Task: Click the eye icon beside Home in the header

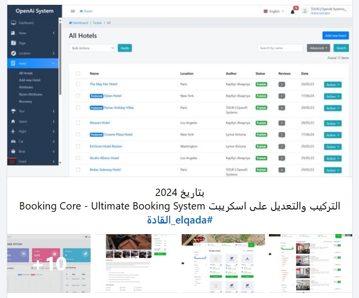Action: [x=81, y=11]
